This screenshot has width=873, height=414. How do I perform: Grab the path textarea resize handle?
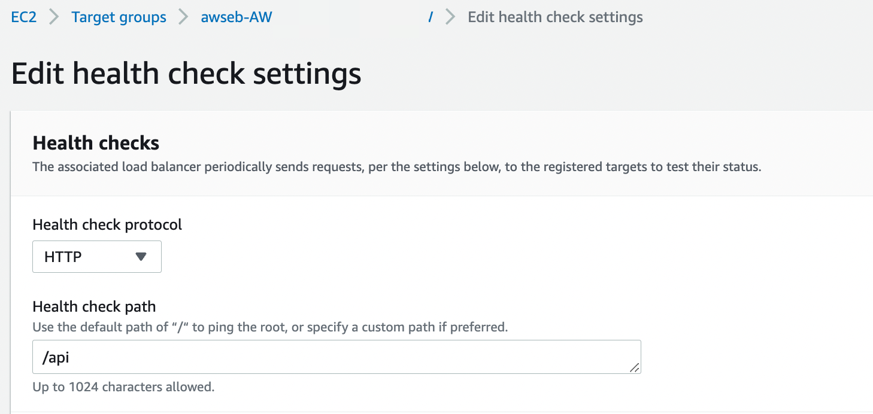[634, 368]
